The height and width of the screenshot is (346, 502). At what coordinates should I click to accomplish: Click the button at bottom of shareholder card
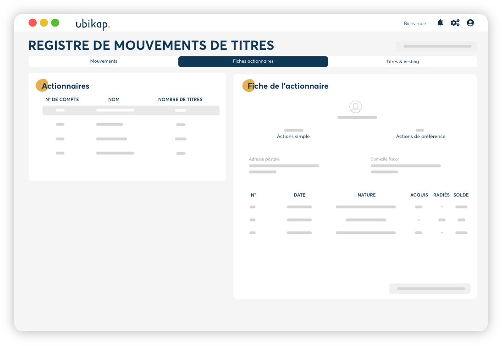tap(430, 289)
